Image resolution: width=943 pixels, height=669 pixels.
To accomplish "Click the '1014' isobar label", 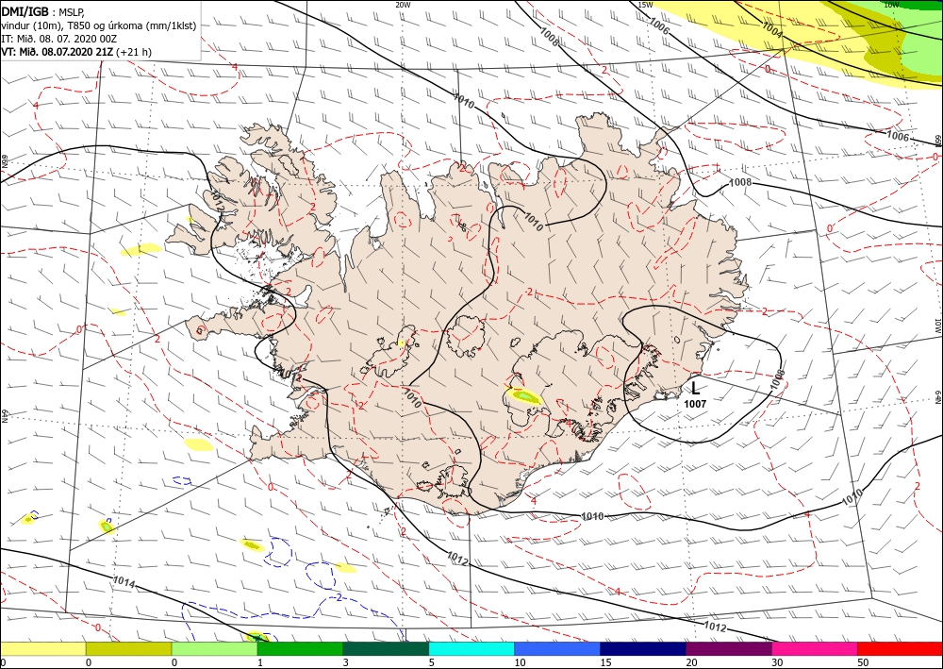I will [x=124, y=582].
